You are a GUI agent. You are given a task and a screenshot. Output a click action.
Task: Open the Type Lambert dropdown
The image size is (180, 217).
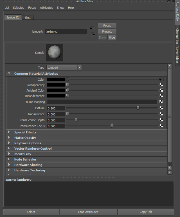(64, 68)
